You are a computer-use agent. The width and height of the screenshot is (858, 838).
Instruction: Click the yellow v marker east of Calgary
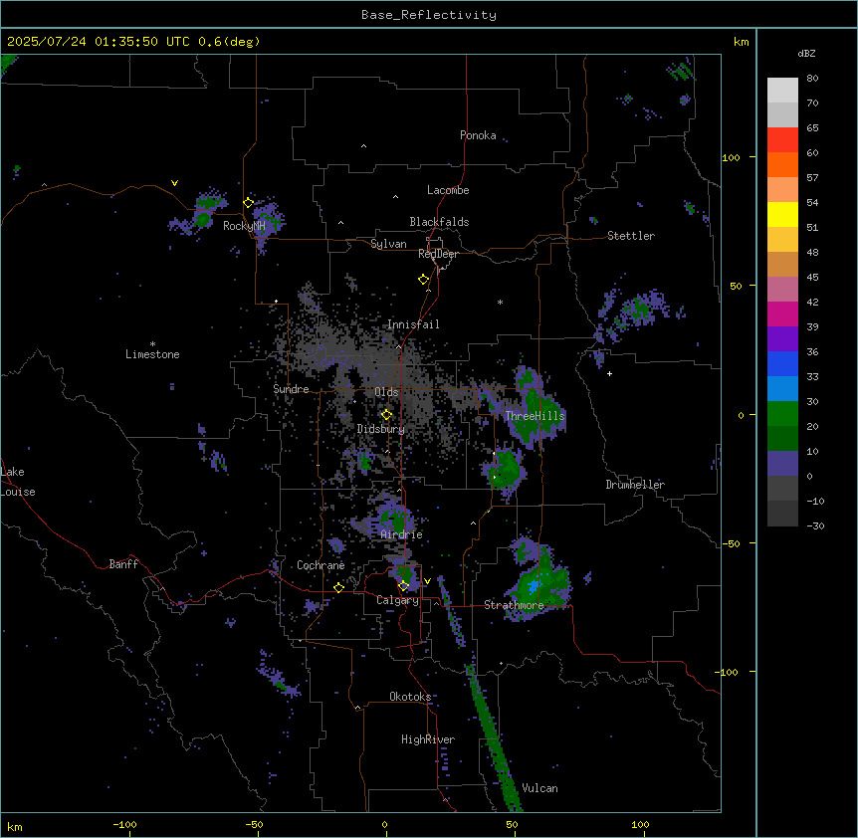coord(427,581)
